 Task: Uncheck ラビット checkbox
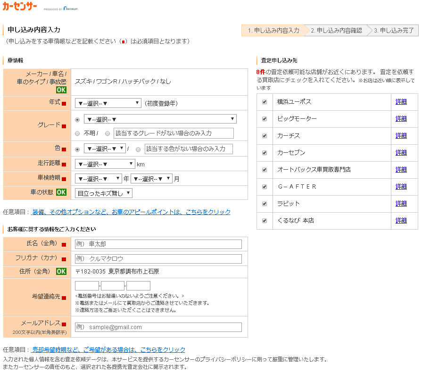[265, 203]
